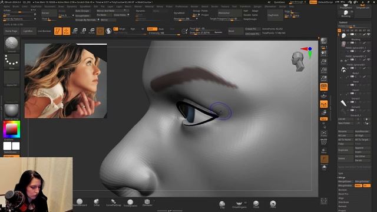Toggle the Sculptris Pro swirl icon

(x=108, y=31)
